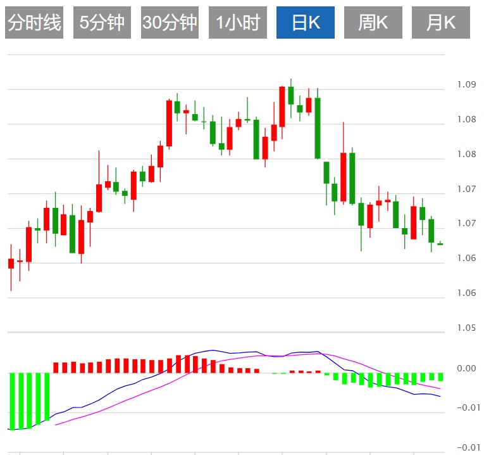This screenshot has width=484, height=455.
Task: Select the 30分钟 interval tab
Action: pos(170,23)
